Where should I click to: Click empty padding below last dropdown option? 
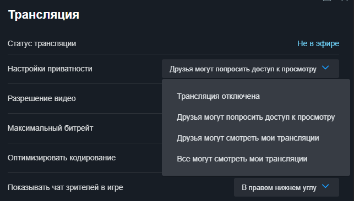click(x=256, y=172)
